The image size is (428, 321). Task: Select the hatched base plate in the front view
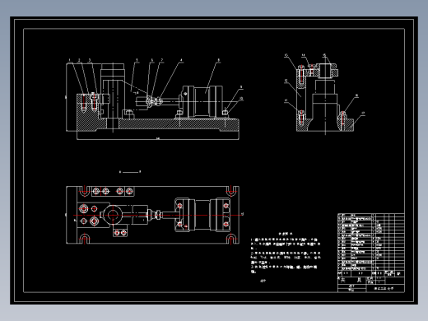(x=158, y=124)
